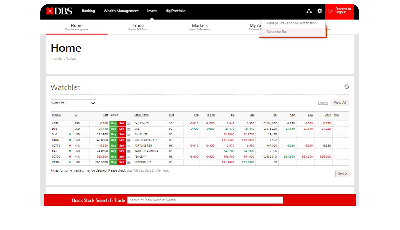Open options list icon for FORTUNE REIT
Viewport: 400px width, 230px height.
tap(129, 146)
